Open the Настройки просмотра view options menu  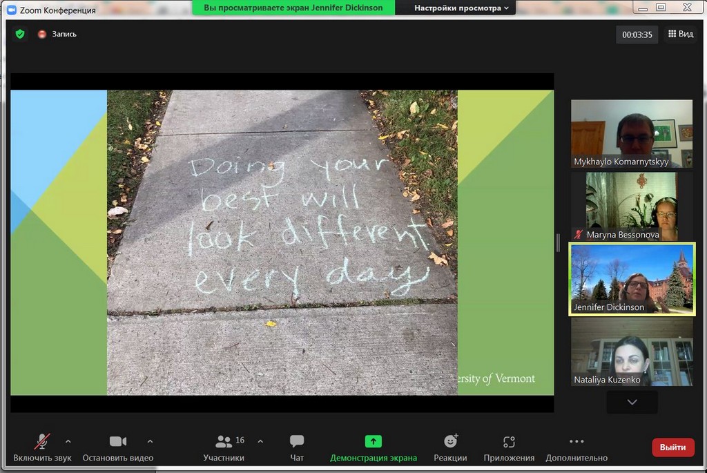[461, 8]
